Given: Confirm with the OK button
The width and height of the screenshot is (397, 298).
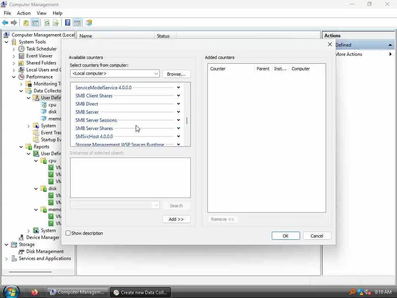Looking at the screenshot, I should tap(286, 236).
